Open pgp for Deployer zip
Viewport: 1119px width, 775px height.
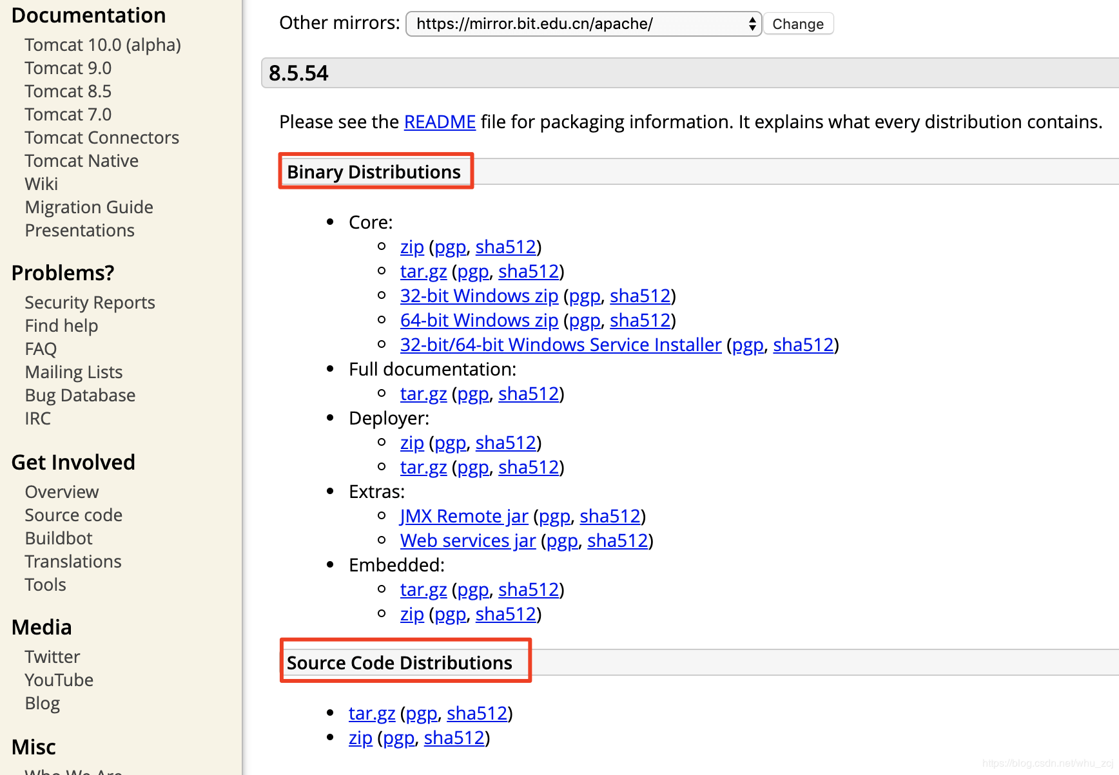pos(450,443)
